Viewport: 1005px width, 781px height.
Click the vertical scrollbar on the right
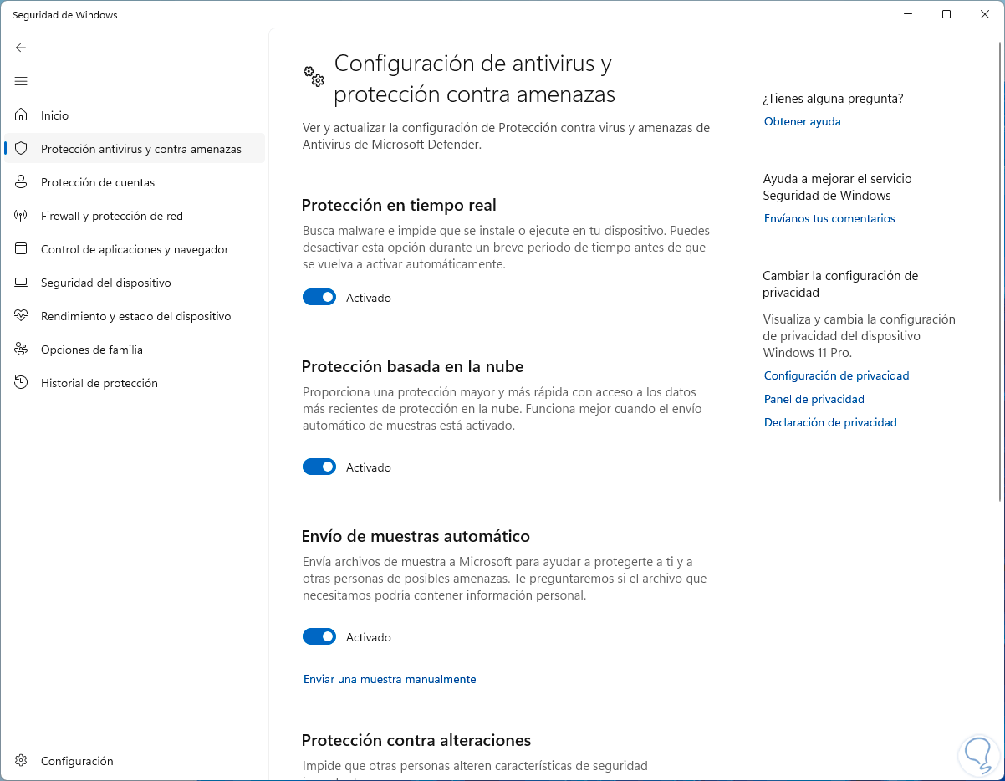point(1001,268)
